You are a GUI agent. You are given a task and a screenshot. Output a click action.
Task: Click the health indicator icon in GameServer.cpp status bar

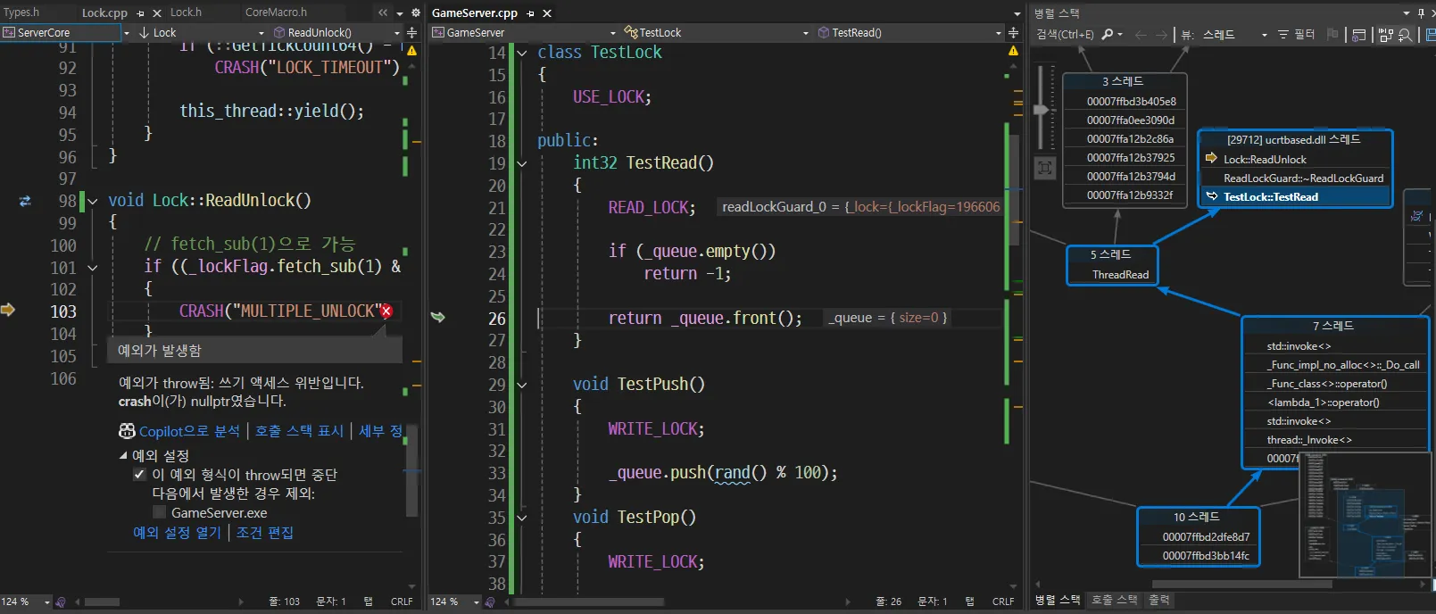(489, 602)
